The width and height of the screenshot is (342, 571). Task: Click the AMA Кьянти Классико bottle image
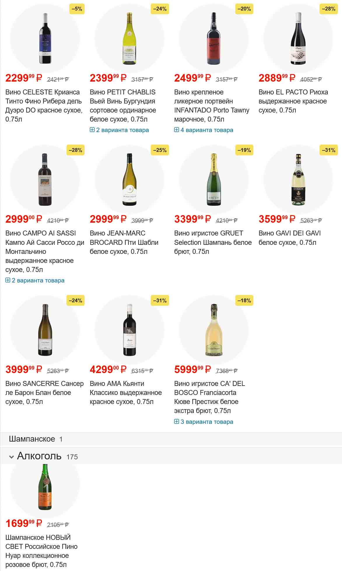[x=129, y=330]
